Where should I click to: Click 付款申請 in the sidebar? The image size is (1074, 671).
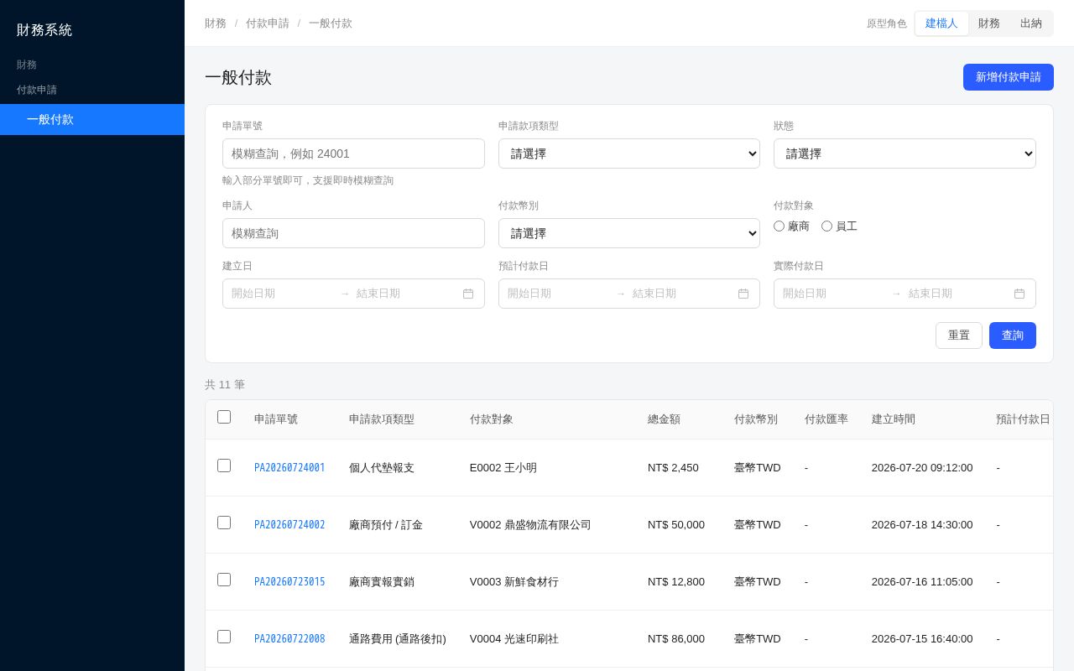[37, 90]
